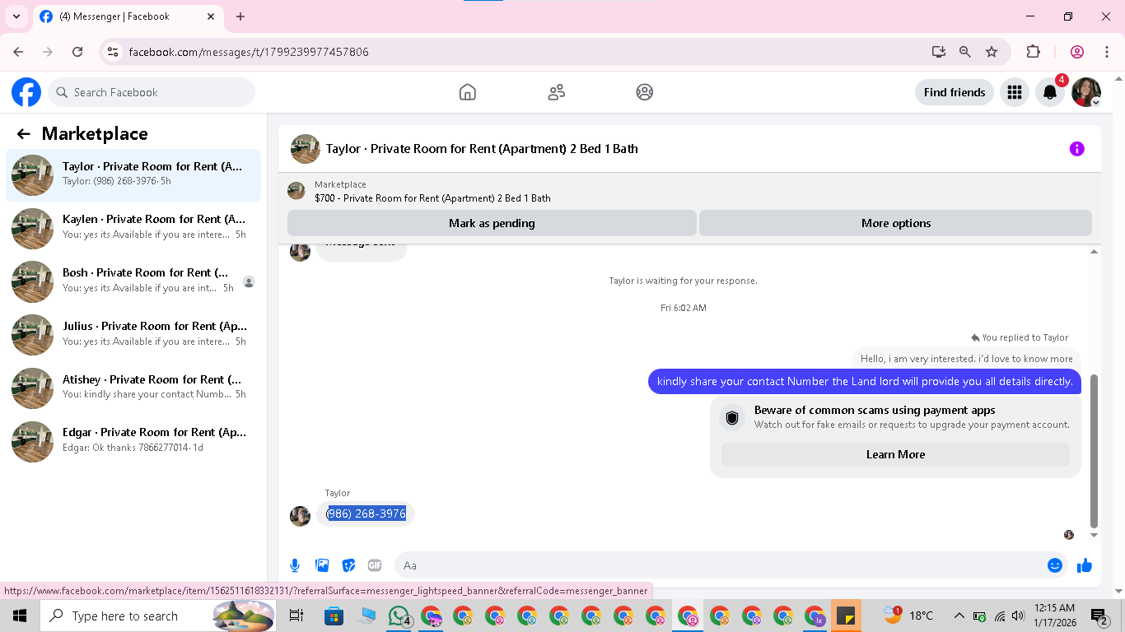Open taskbar clock showing 12:15 AM
This screenshot has height=632, width=1125.
tap(1055, 616)
